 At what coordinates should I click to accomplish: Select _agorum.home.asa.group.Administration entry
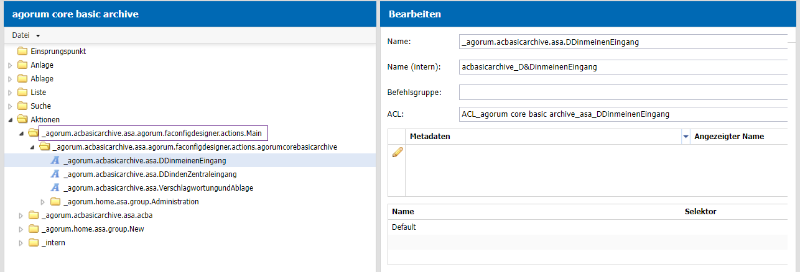click(x=131, y=201)
